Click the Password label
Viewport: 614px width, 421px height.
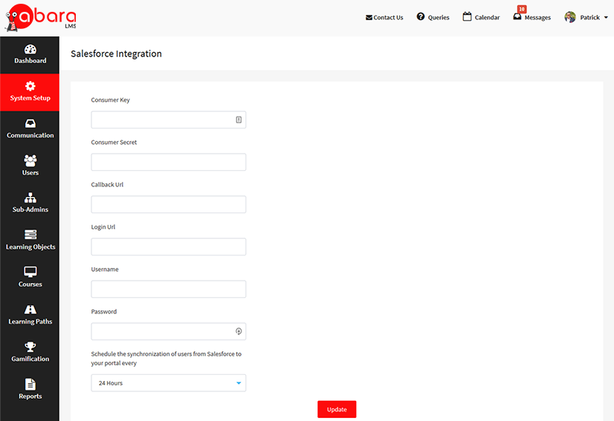click(104, 312)
